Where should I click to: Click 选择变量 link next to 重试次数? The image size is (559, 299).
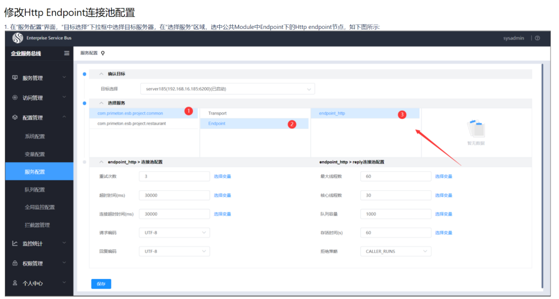click(222, 176)
